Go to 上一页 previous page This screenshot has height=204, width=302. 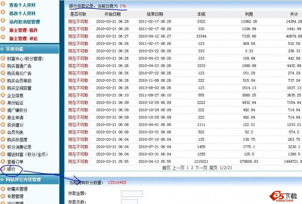pyautogui.click(x=178, y=168)
